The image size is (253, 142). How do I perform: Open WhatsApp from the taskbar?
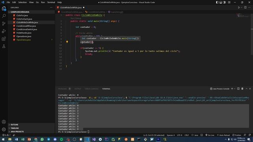coord(42,139)
